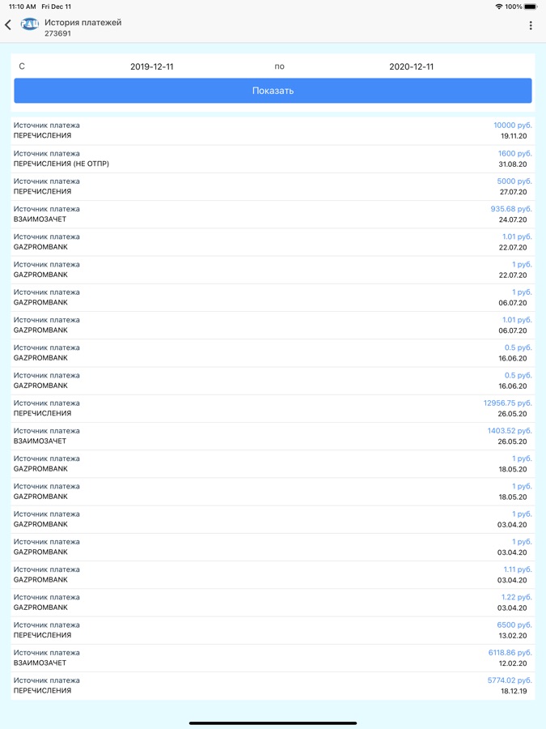Tap the 6500 руб. amount link
This screenshot has height=729, width=546.
pyautogui.click(x=514, y=625)
